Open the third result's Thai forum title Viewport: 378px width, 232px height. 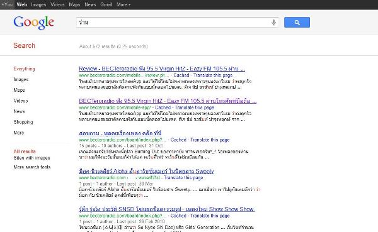click(120, 133)
